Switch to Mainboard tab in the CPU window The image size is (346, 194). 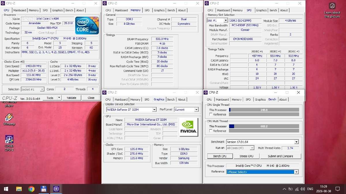coord(20,10)
